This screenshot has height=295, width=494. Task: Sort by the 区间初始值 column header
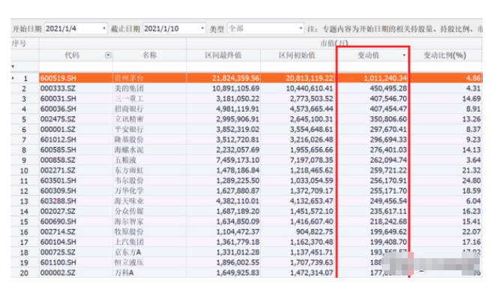298,56
